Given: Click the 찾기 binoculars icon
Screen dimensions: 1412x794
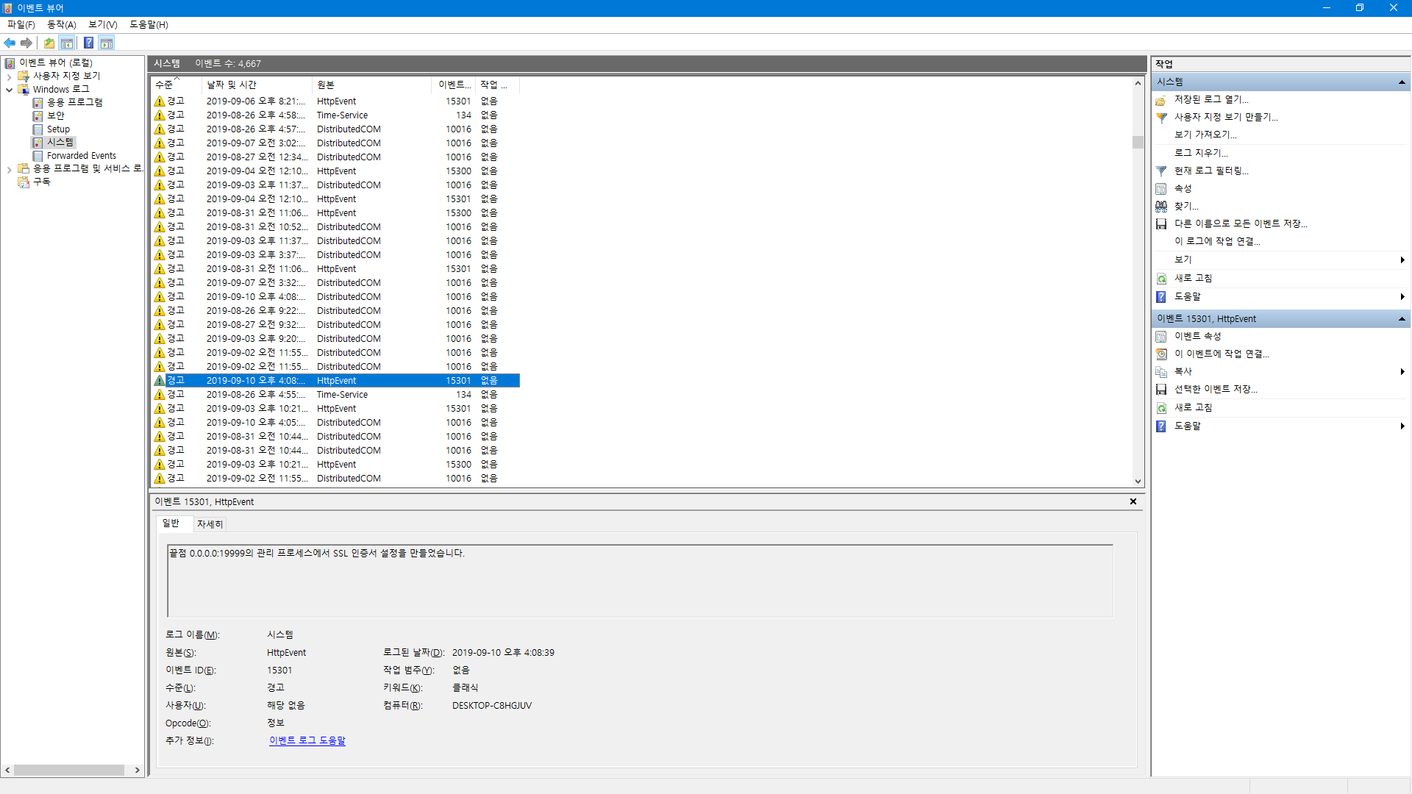Looking at the screenshot, I should point(1161,207).
